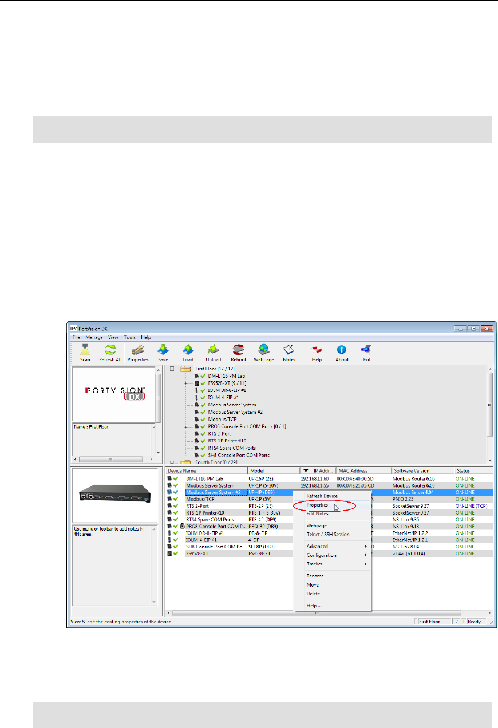The height and width of the screenshot is (728, 498).
Task: Sort by Model column header
Action: (273, 470)
